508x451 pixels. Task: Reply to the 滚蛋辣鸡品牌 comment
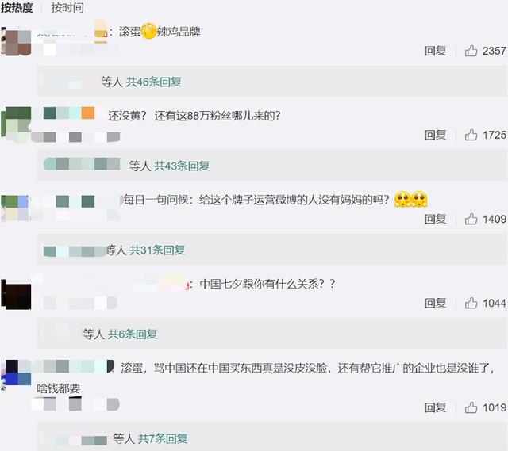tap(436, 51)
